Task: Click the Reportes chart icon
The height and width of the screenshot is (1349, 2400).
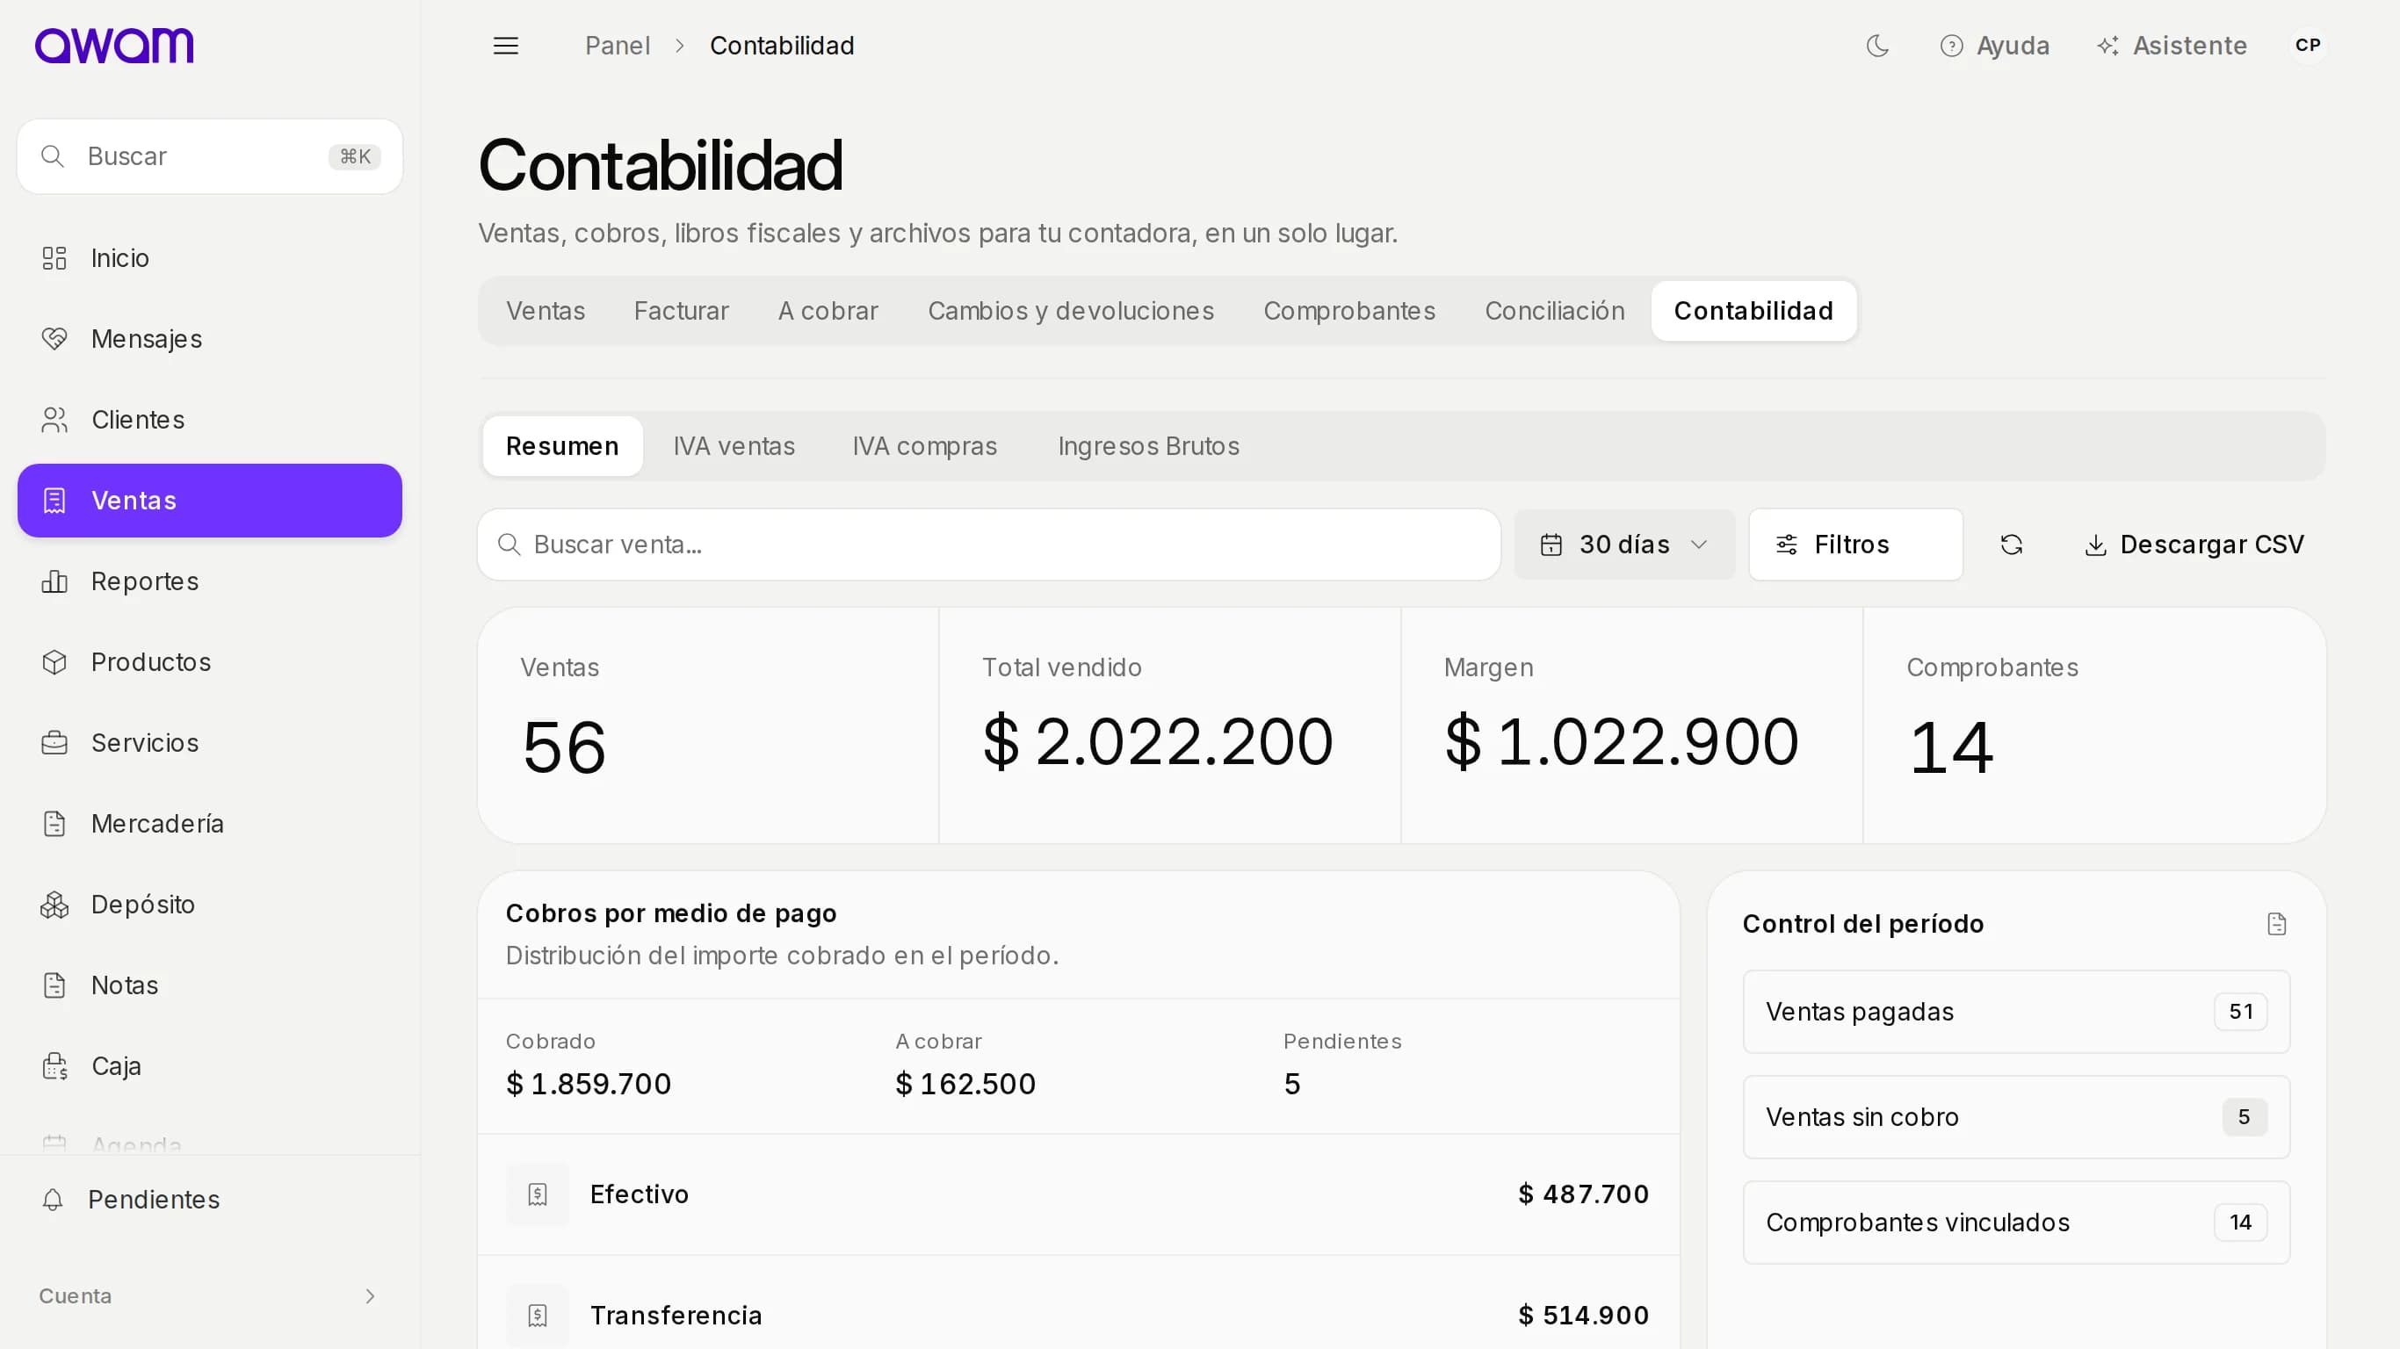Action: pyautogui.click(x=55, y=581)
